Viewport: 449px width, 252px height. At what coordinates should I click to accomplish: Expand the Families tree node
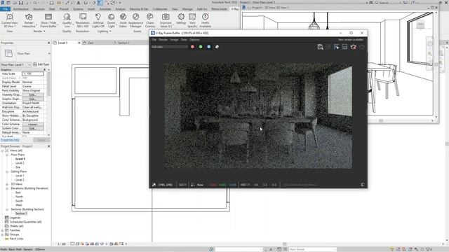coord(2,230)
